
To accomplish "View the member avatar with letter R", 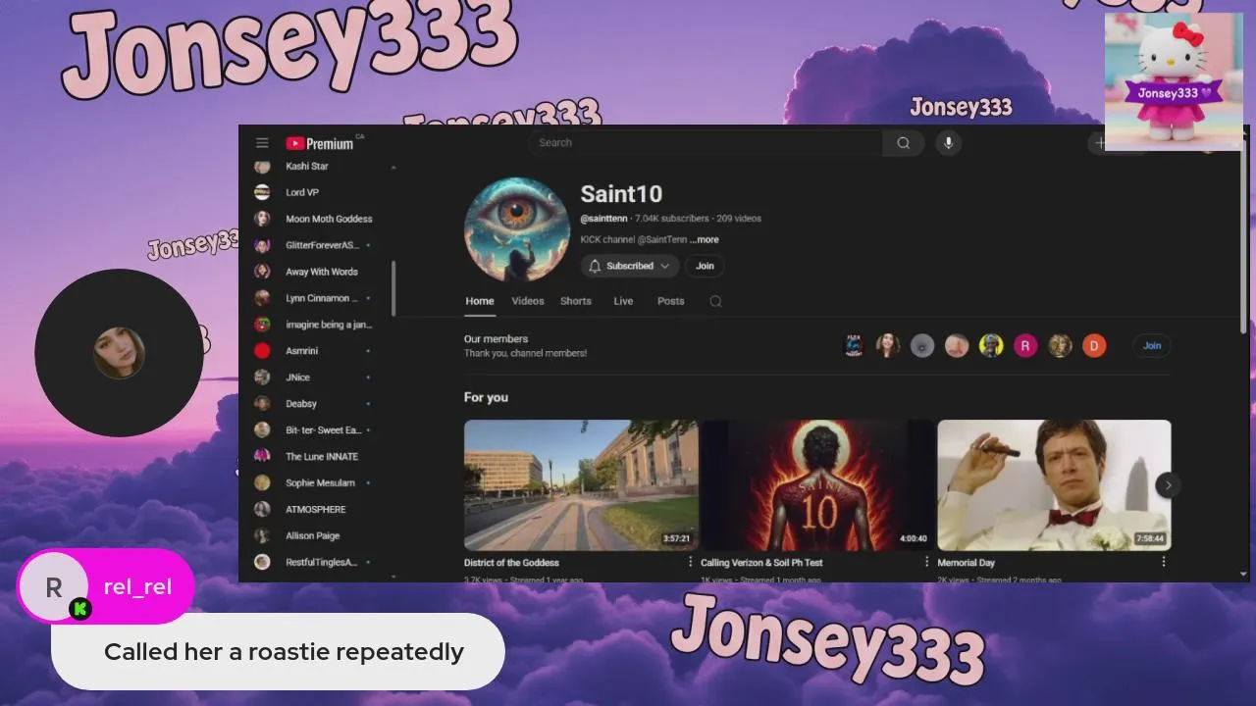I will pos(1025,345).
